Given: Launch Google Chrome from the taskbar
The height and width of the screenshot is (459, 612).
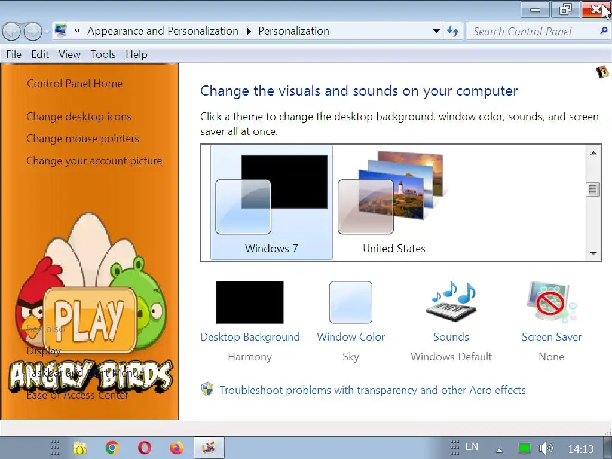Looking at the screenshot, I should [112, 448].
